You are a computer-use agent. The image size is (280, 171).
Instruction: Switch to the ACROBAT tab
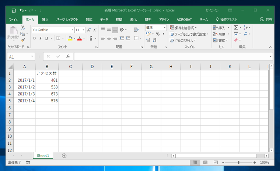184,20
